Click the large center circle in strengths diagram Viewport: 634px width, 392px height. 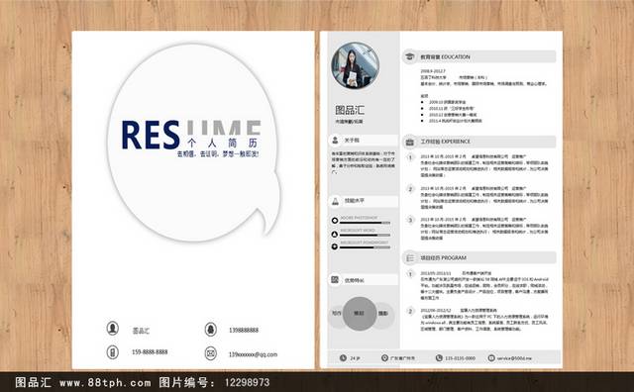[360, 314]
